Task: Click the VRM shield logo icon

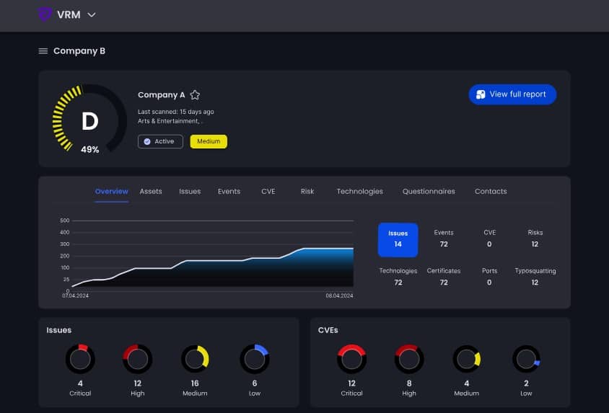Action: [x=45, y=14]
